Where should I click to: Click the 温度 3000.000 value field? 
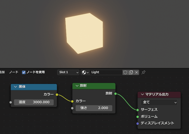point(34,102)
